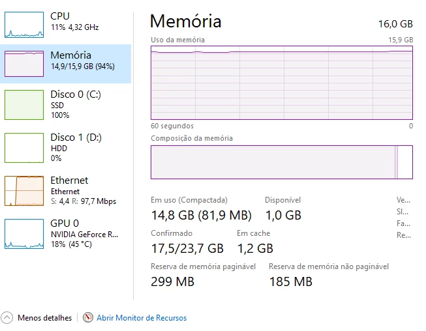The image size is (426, 331).
Task: Collapse view using Menos detalhes text
Action: tap(44, 318)
